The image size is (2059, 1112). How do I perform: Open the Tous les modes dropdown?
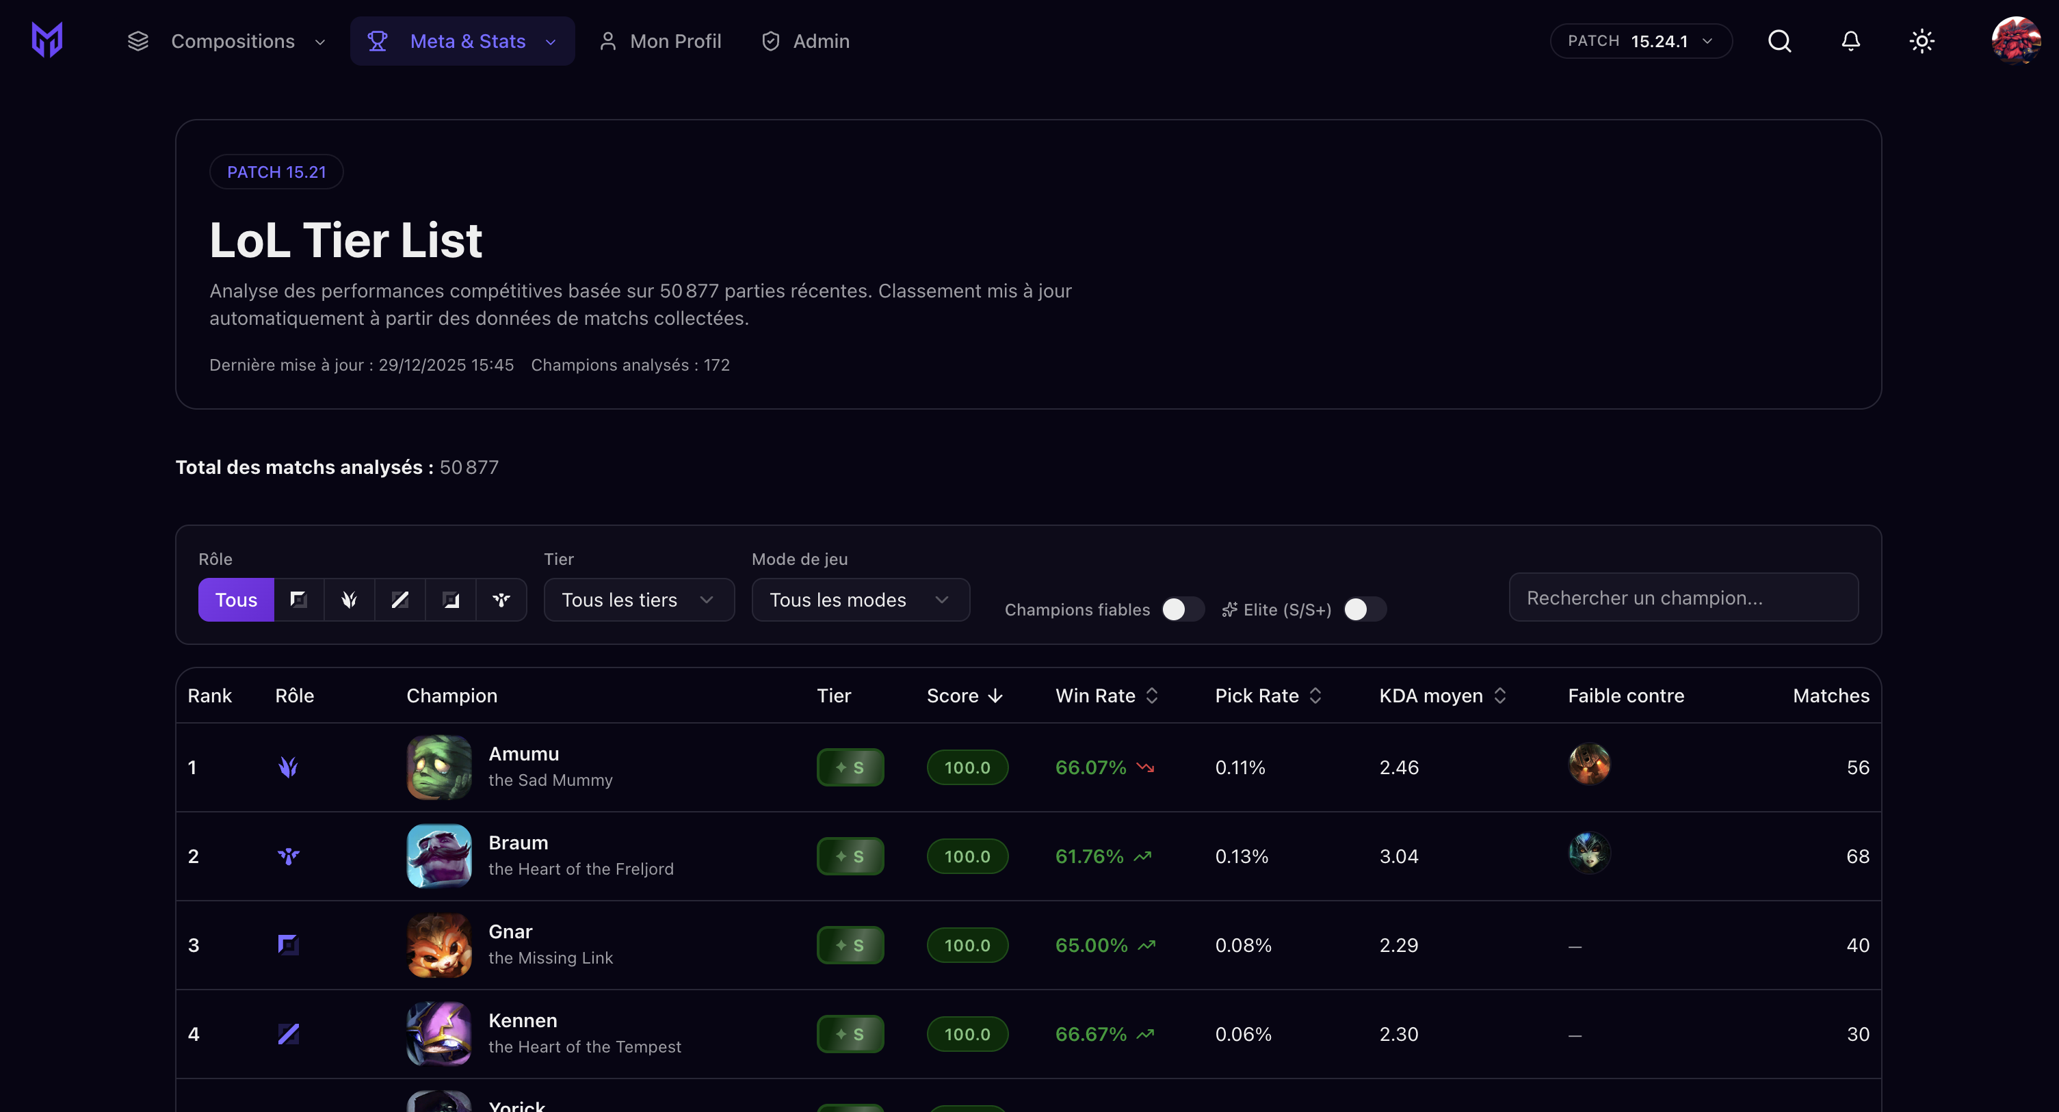coord(860,599)
